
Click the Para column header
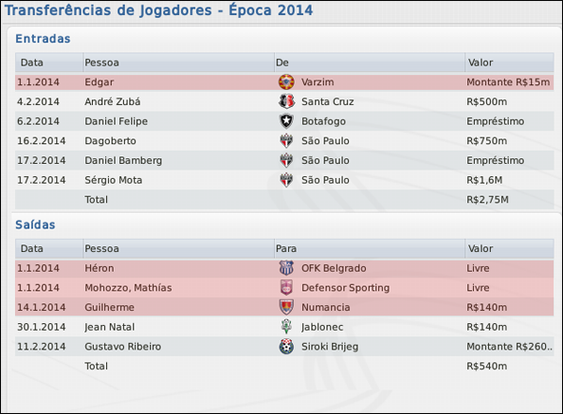tap(286, 249)
